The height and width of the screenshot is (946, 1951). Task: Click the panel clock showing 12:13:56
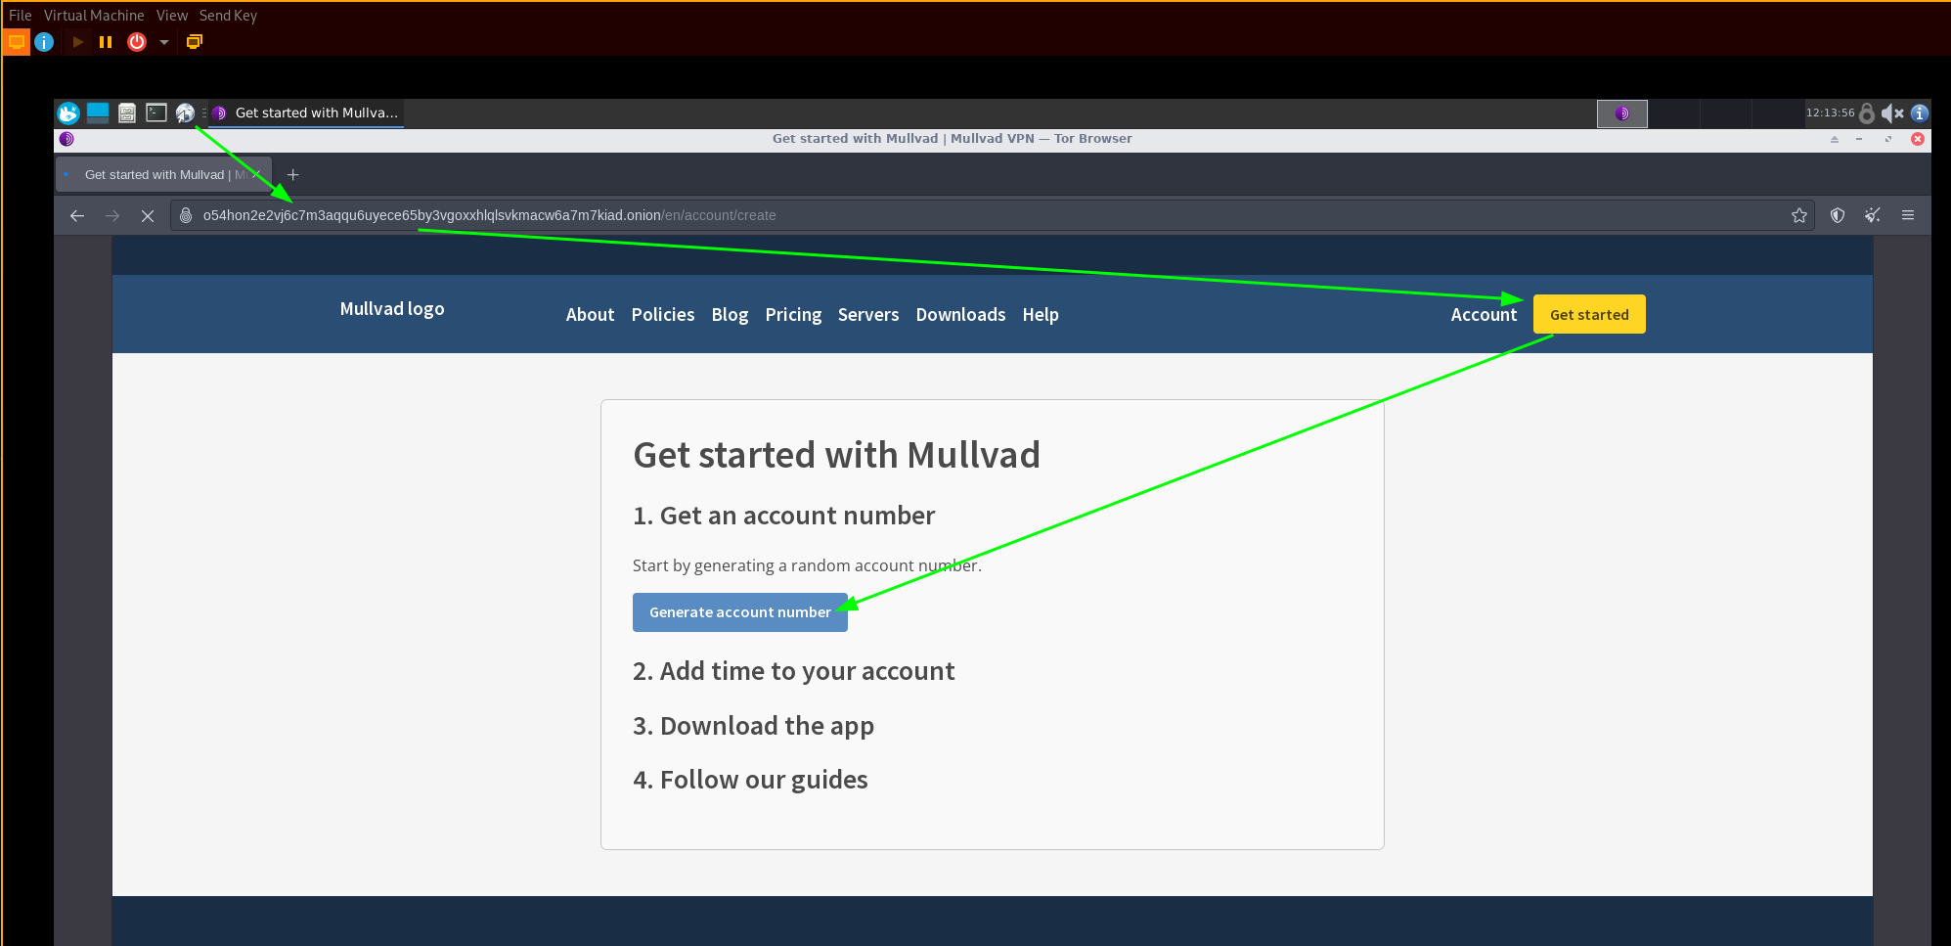point(1830,113)
